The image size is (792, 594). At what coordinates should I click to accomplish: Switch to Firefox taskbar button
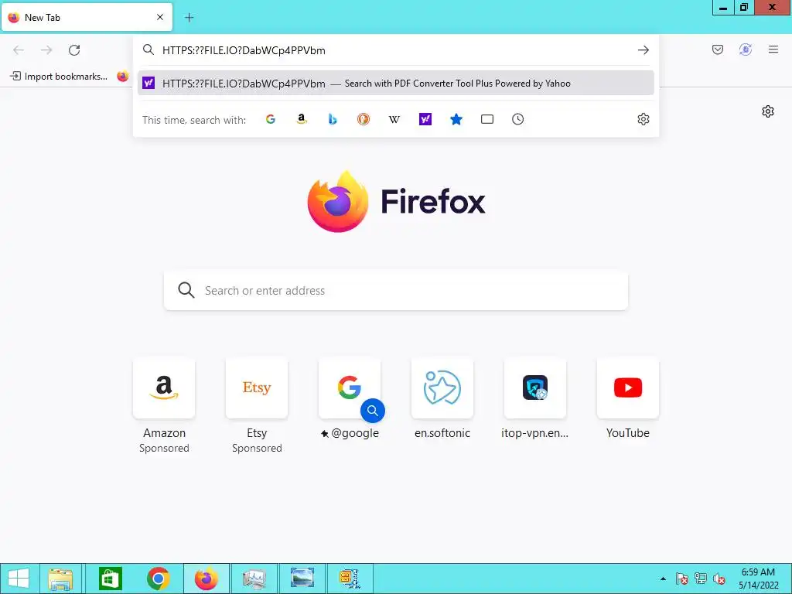[x=206, y=579]
